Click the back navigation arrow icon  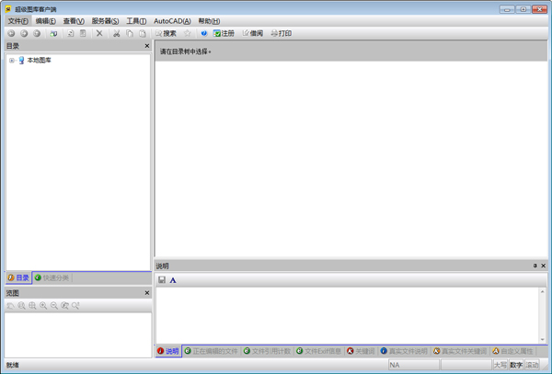coord(11,33)
